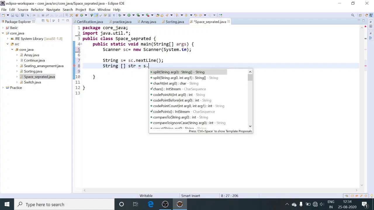Expand the Basic project
374x210 pixels.
(3, 28)
